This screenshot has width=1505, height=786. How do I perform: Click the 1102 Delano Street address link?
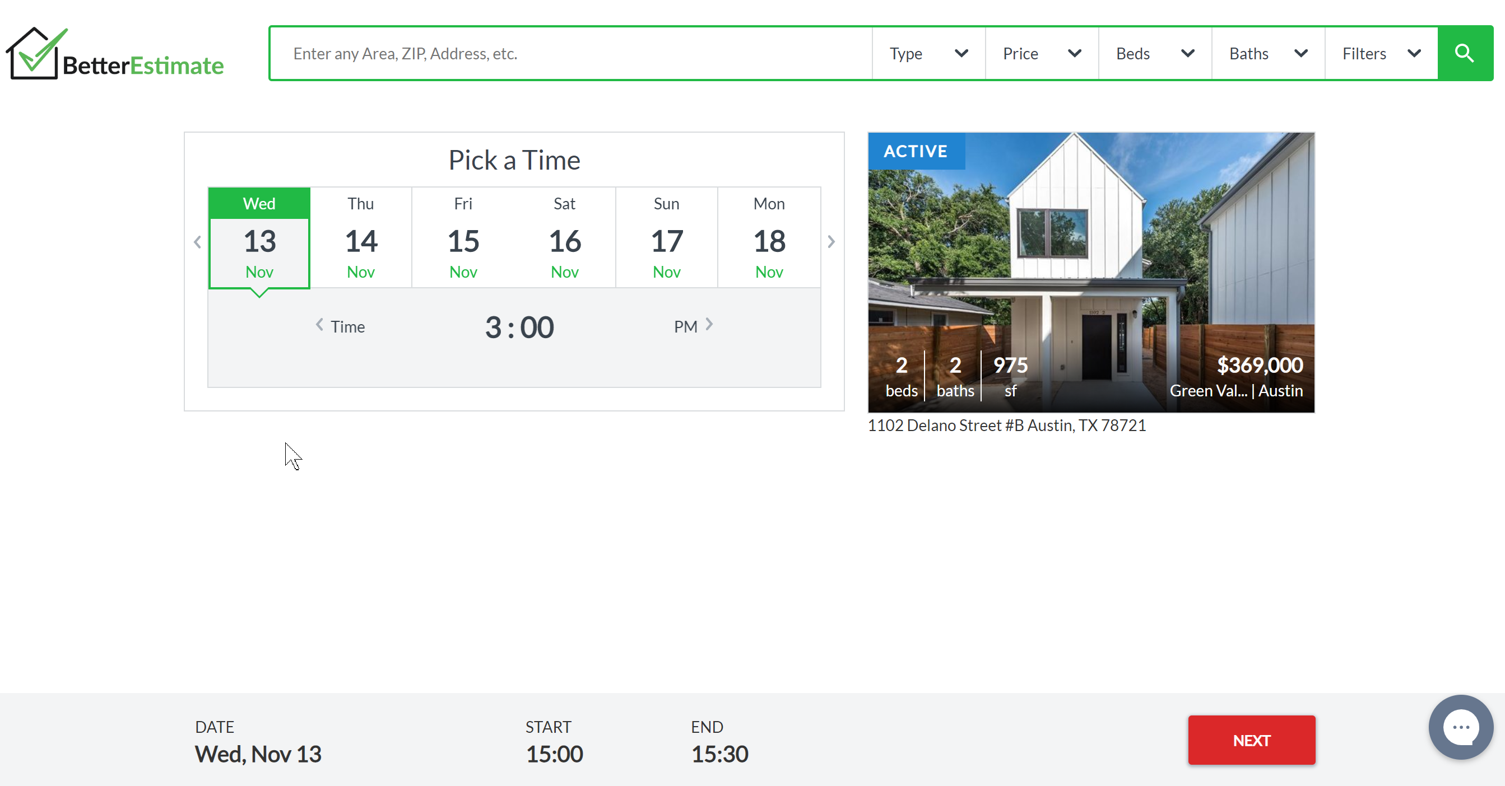pyautogui.click(x=1006, y=425)
